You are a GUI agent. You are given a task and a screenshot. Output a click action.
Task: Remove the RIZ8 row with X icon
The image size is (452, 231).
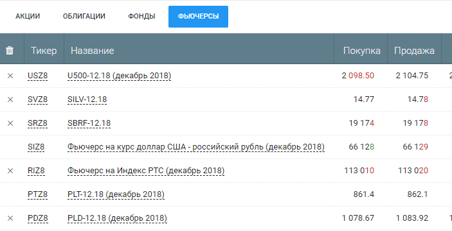pyautogui.click(x=10, y=171)
